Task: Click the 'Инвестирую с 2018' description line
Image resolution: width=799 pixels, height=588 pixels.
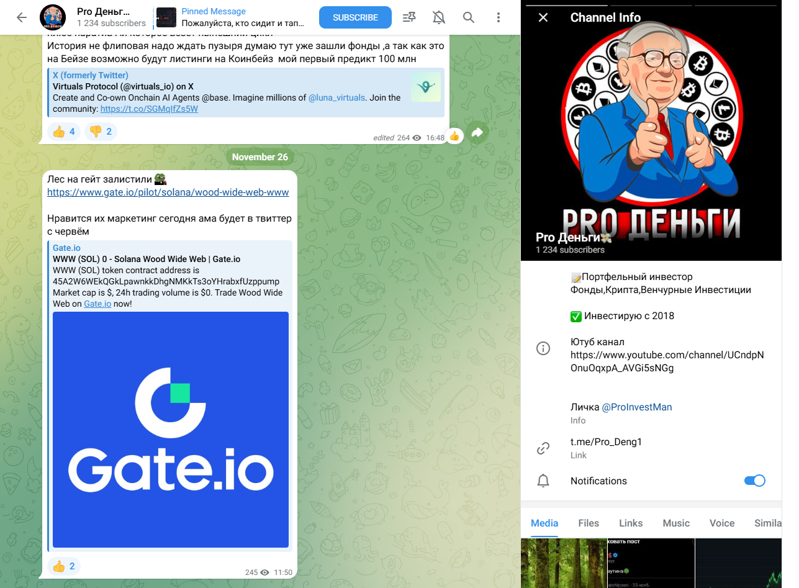Action: coord(622,315)
